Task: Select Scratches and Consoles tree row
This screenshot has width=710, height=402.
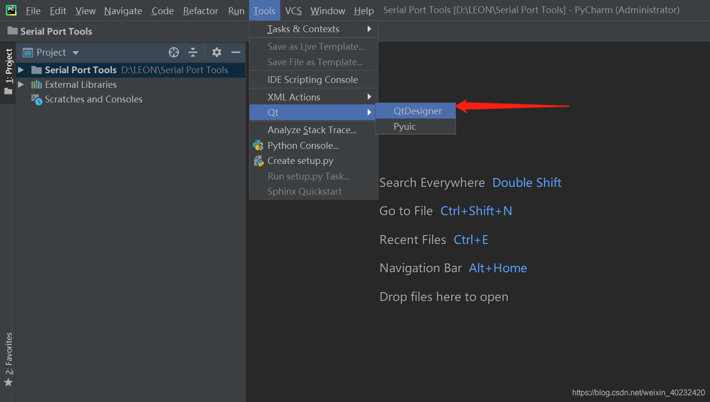Action: click(x=130, y=99)
